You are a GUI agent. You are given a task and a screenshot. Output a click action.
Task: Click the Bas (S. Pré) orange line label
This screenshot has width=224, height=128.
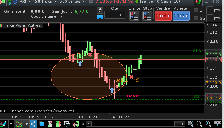127,80
